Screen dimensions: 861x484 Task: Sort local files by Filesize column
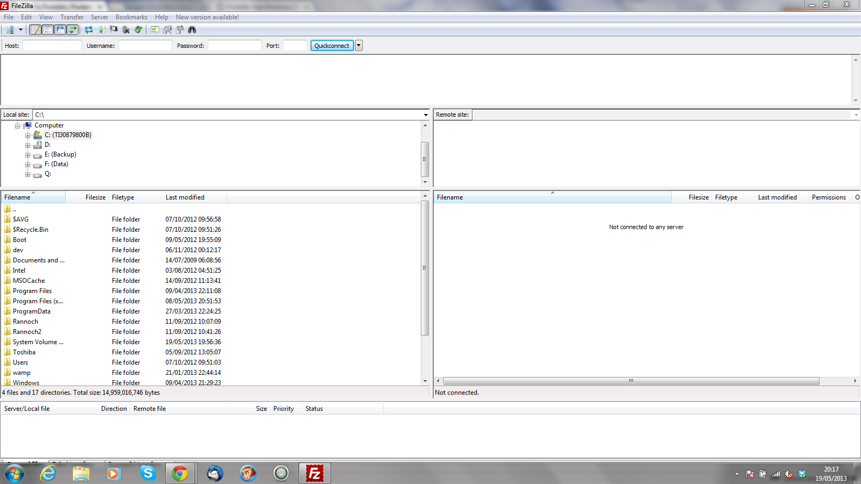87,197
